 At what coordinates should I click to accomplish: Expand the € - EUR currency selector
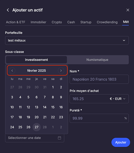[118, 99]
